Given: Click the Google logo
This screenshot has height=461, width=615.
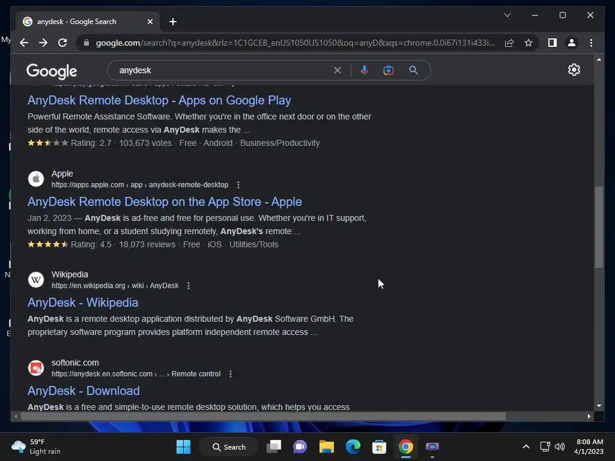Looking at the screenshot, I should (x=52, y=71).
